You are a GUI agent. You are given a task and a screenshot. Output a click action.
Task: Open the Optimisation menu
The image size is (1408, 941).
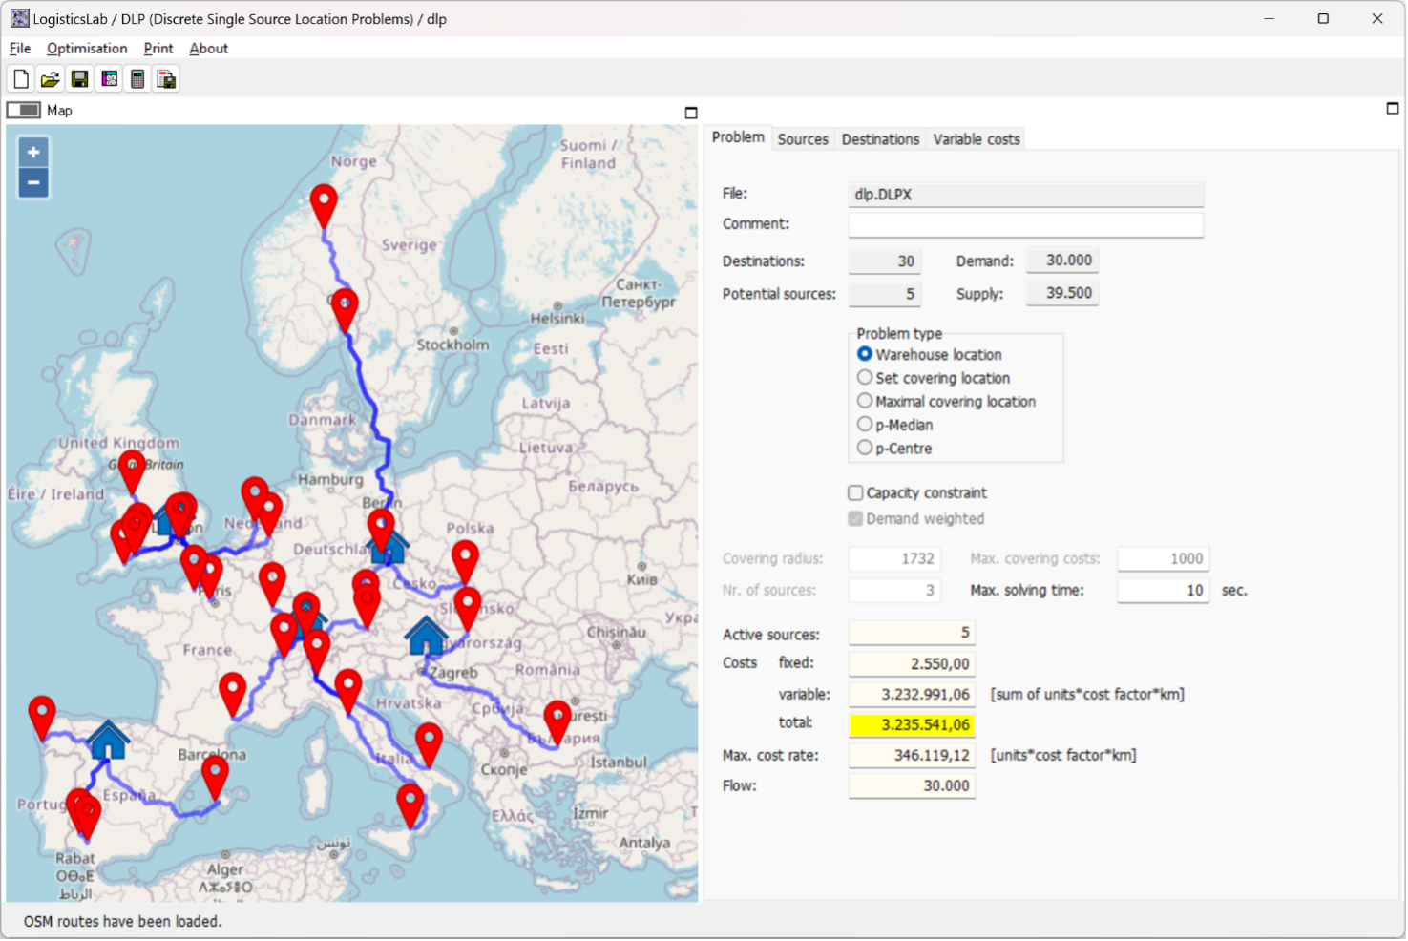click(87, 49)
